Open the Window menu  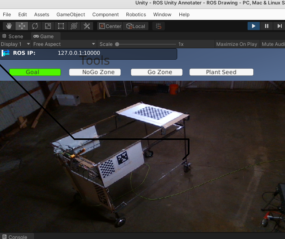click(162, 15)
